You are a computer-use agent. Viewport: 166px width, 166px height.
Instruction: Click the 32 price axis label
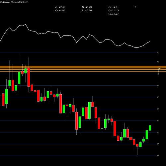tap(158, 156)
